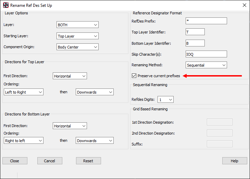Click the Suffix input field
Image resolution: width=250 pixels, height=179 pixels.
pyautogui.click(x=220, y=144)
